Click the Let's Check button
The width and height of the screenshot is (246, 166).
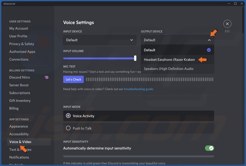click(x=73, y=79)
